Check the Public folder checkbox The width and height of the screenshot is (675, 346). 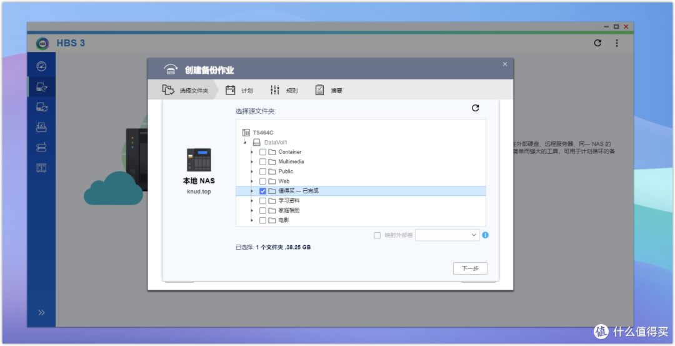click(x=262, y=171)
